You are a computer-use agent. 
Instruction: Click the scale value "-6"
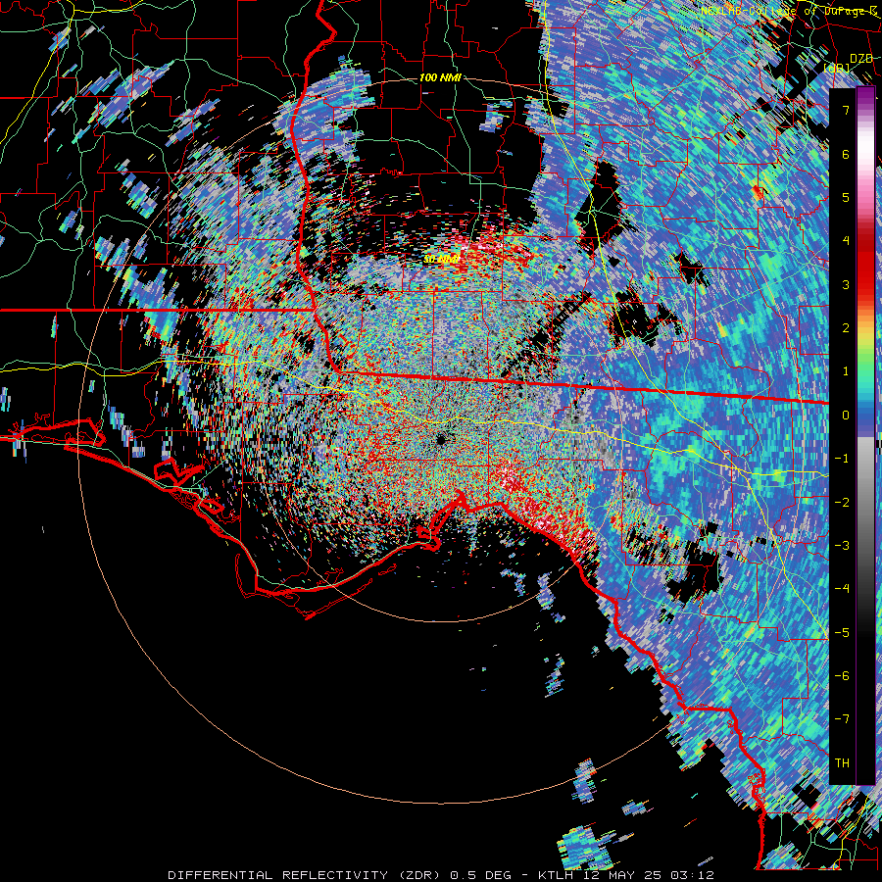pos(842,675)
